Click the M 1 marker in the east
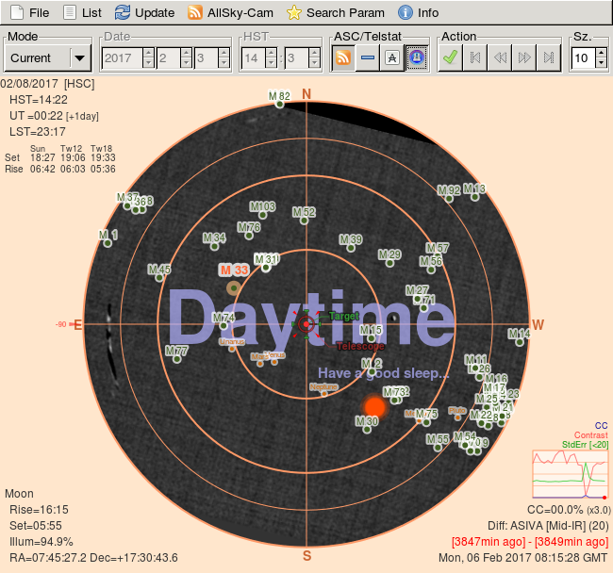This screenshot has height=573, width=613. 108,243
